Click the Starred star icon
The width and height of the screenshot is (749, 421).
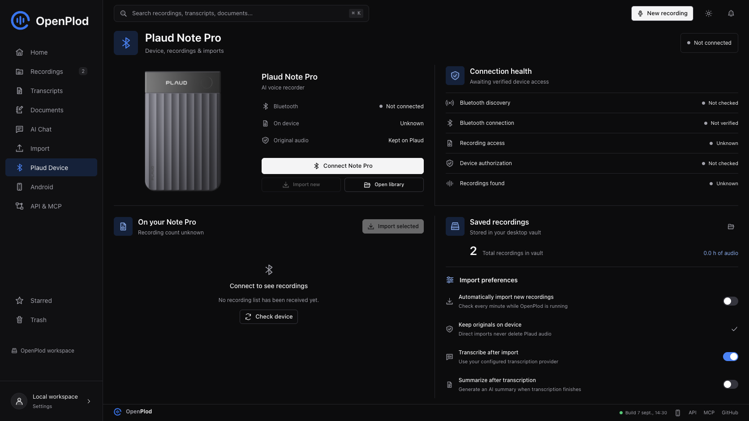pyautogui.click(x=20, y=301)
